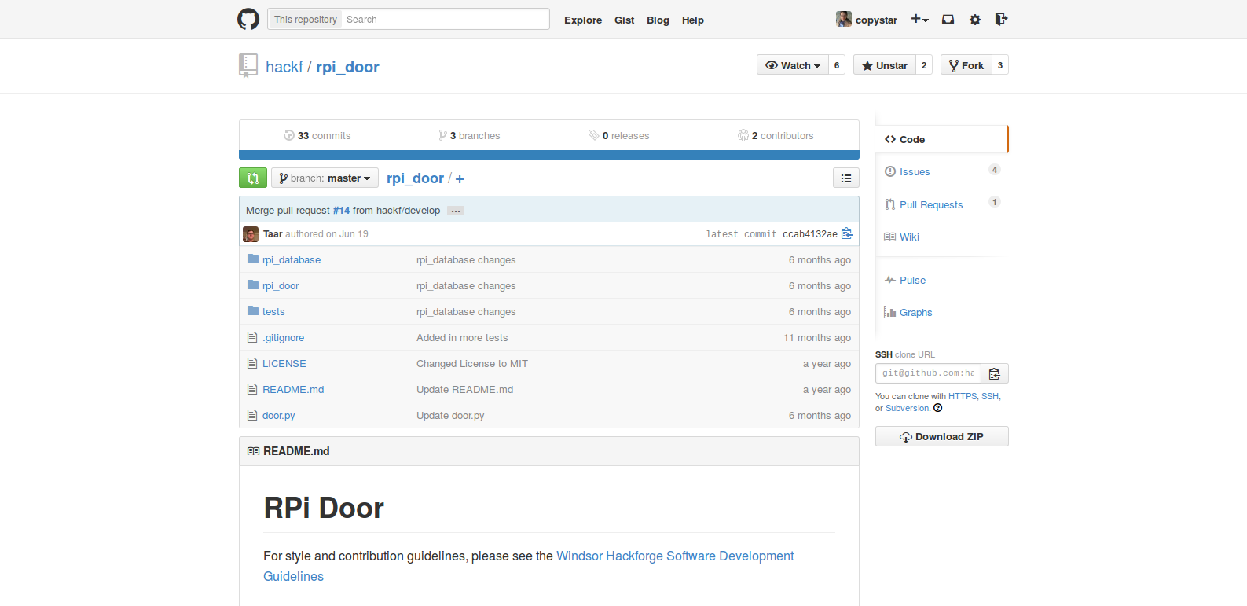The width and height of the screenshot is (1247, 606).
Task: Open the door.py file
Action: tap(279, 415)
